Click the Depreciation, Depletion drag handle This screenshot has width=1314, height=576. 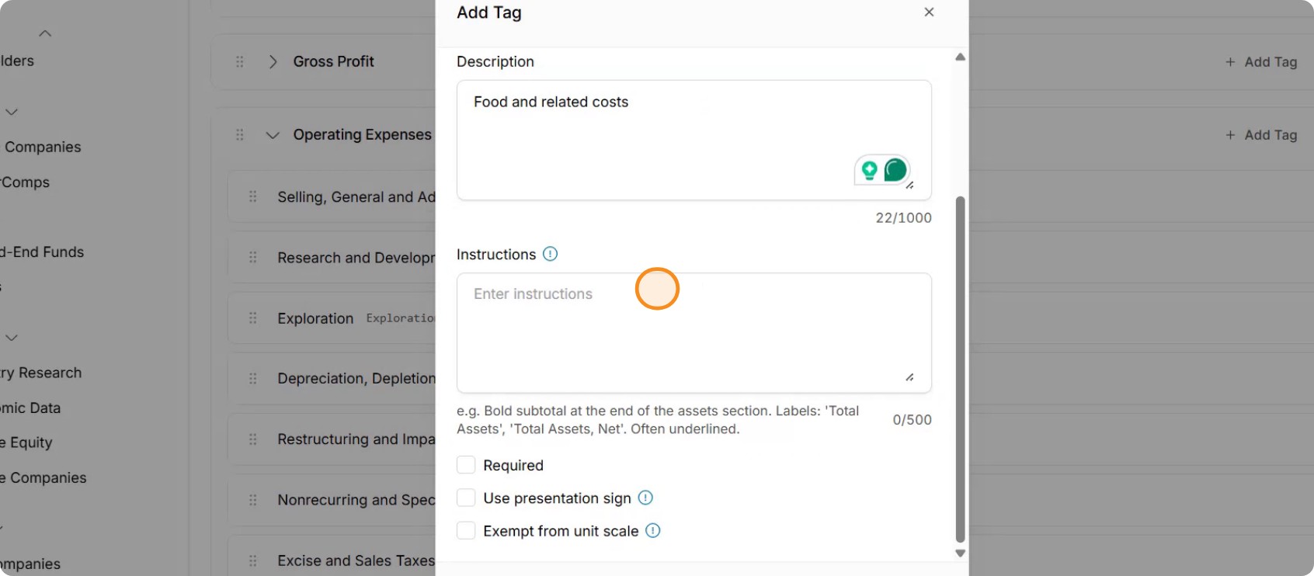point(252,379)
